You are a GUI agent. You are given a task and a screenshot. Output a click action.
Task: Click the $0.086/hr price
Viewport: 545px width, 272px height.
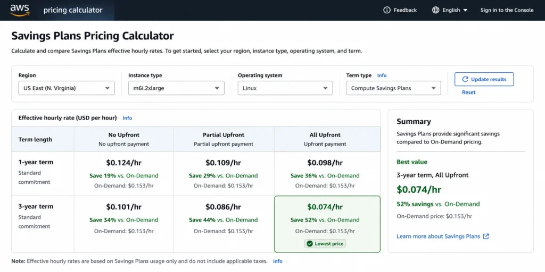[x=224, y=207]
